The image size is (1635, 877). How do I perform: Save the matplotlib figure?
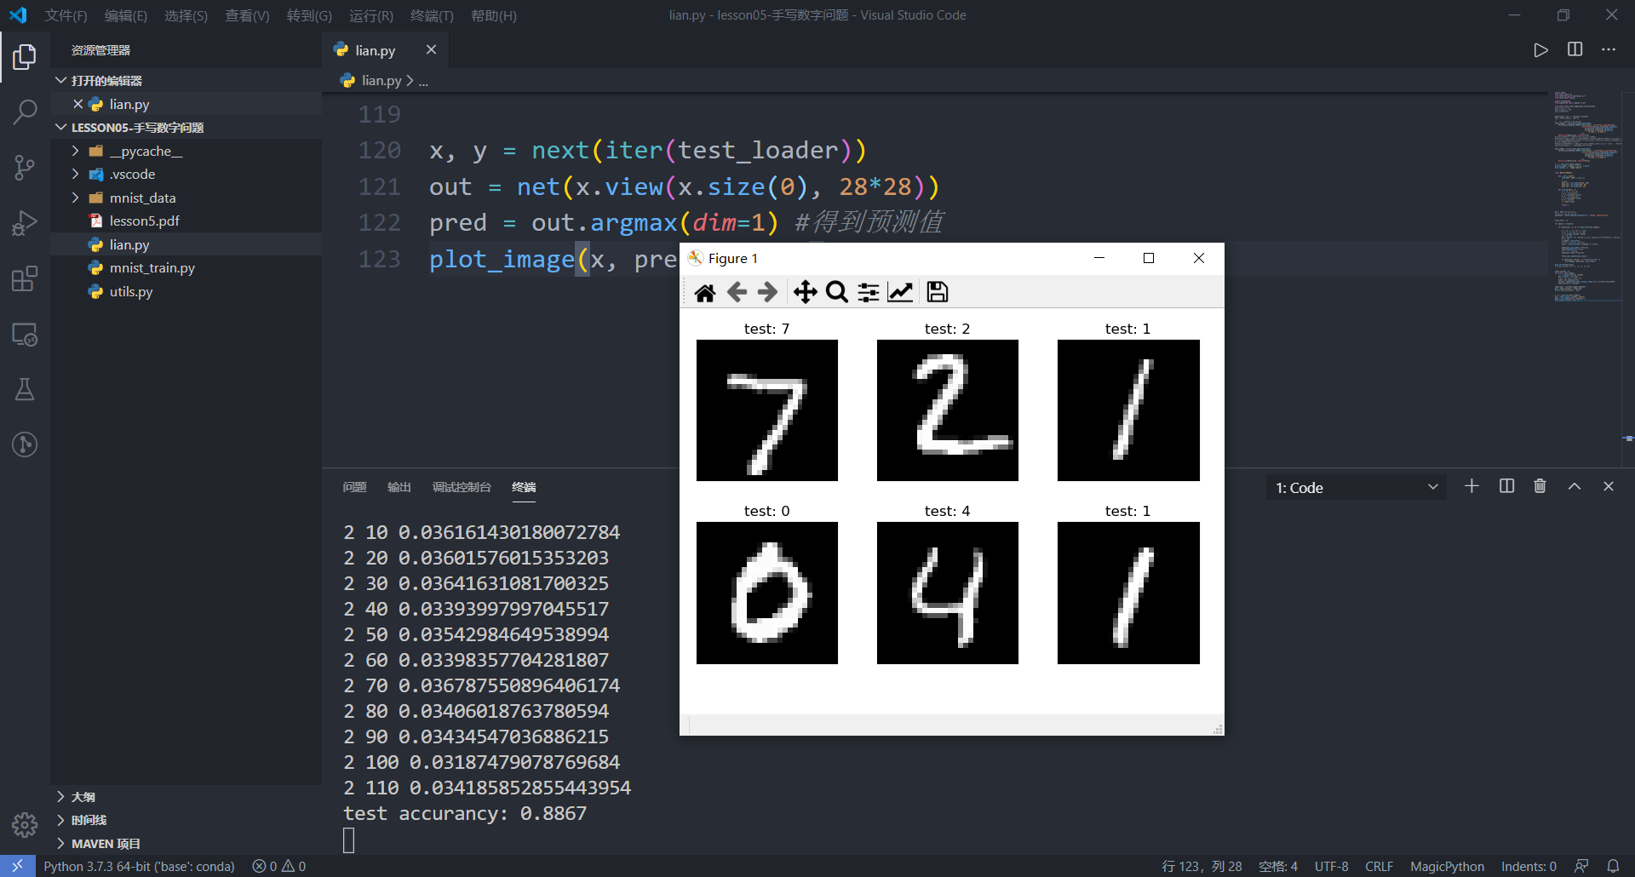[937, 292]
